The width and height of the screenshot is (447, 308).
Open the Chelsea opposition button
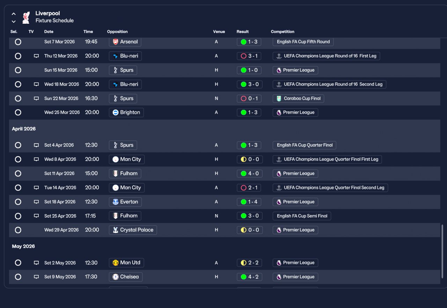click(x=126, y=277)
